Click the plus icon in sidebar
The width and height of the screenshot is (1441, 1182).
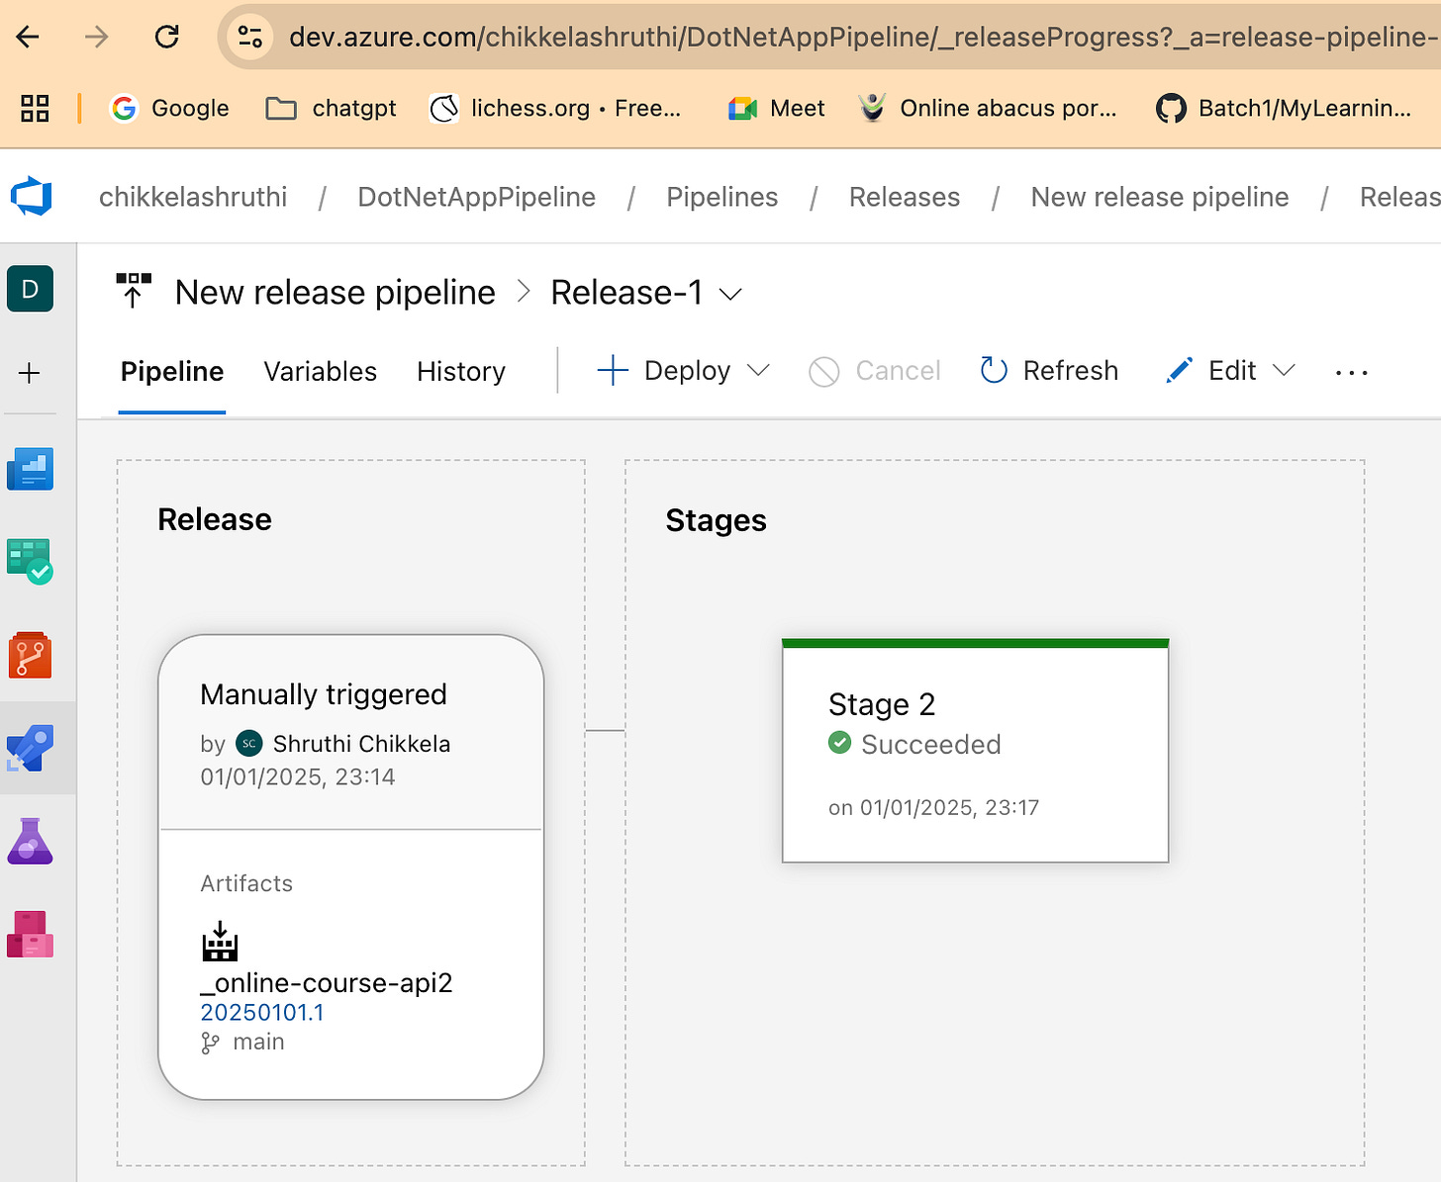[x=30, y=373]
